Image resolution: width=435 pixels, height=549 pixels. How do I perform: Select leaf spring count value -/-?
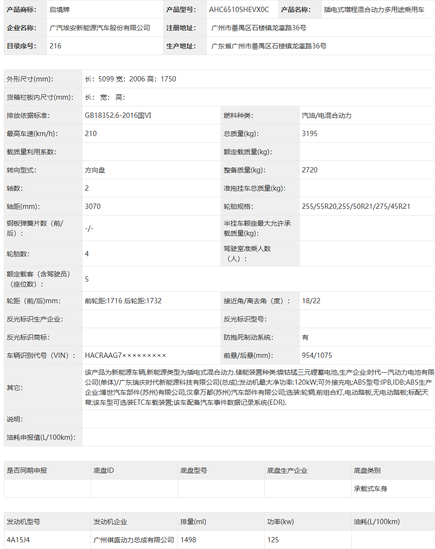(89, 229)
